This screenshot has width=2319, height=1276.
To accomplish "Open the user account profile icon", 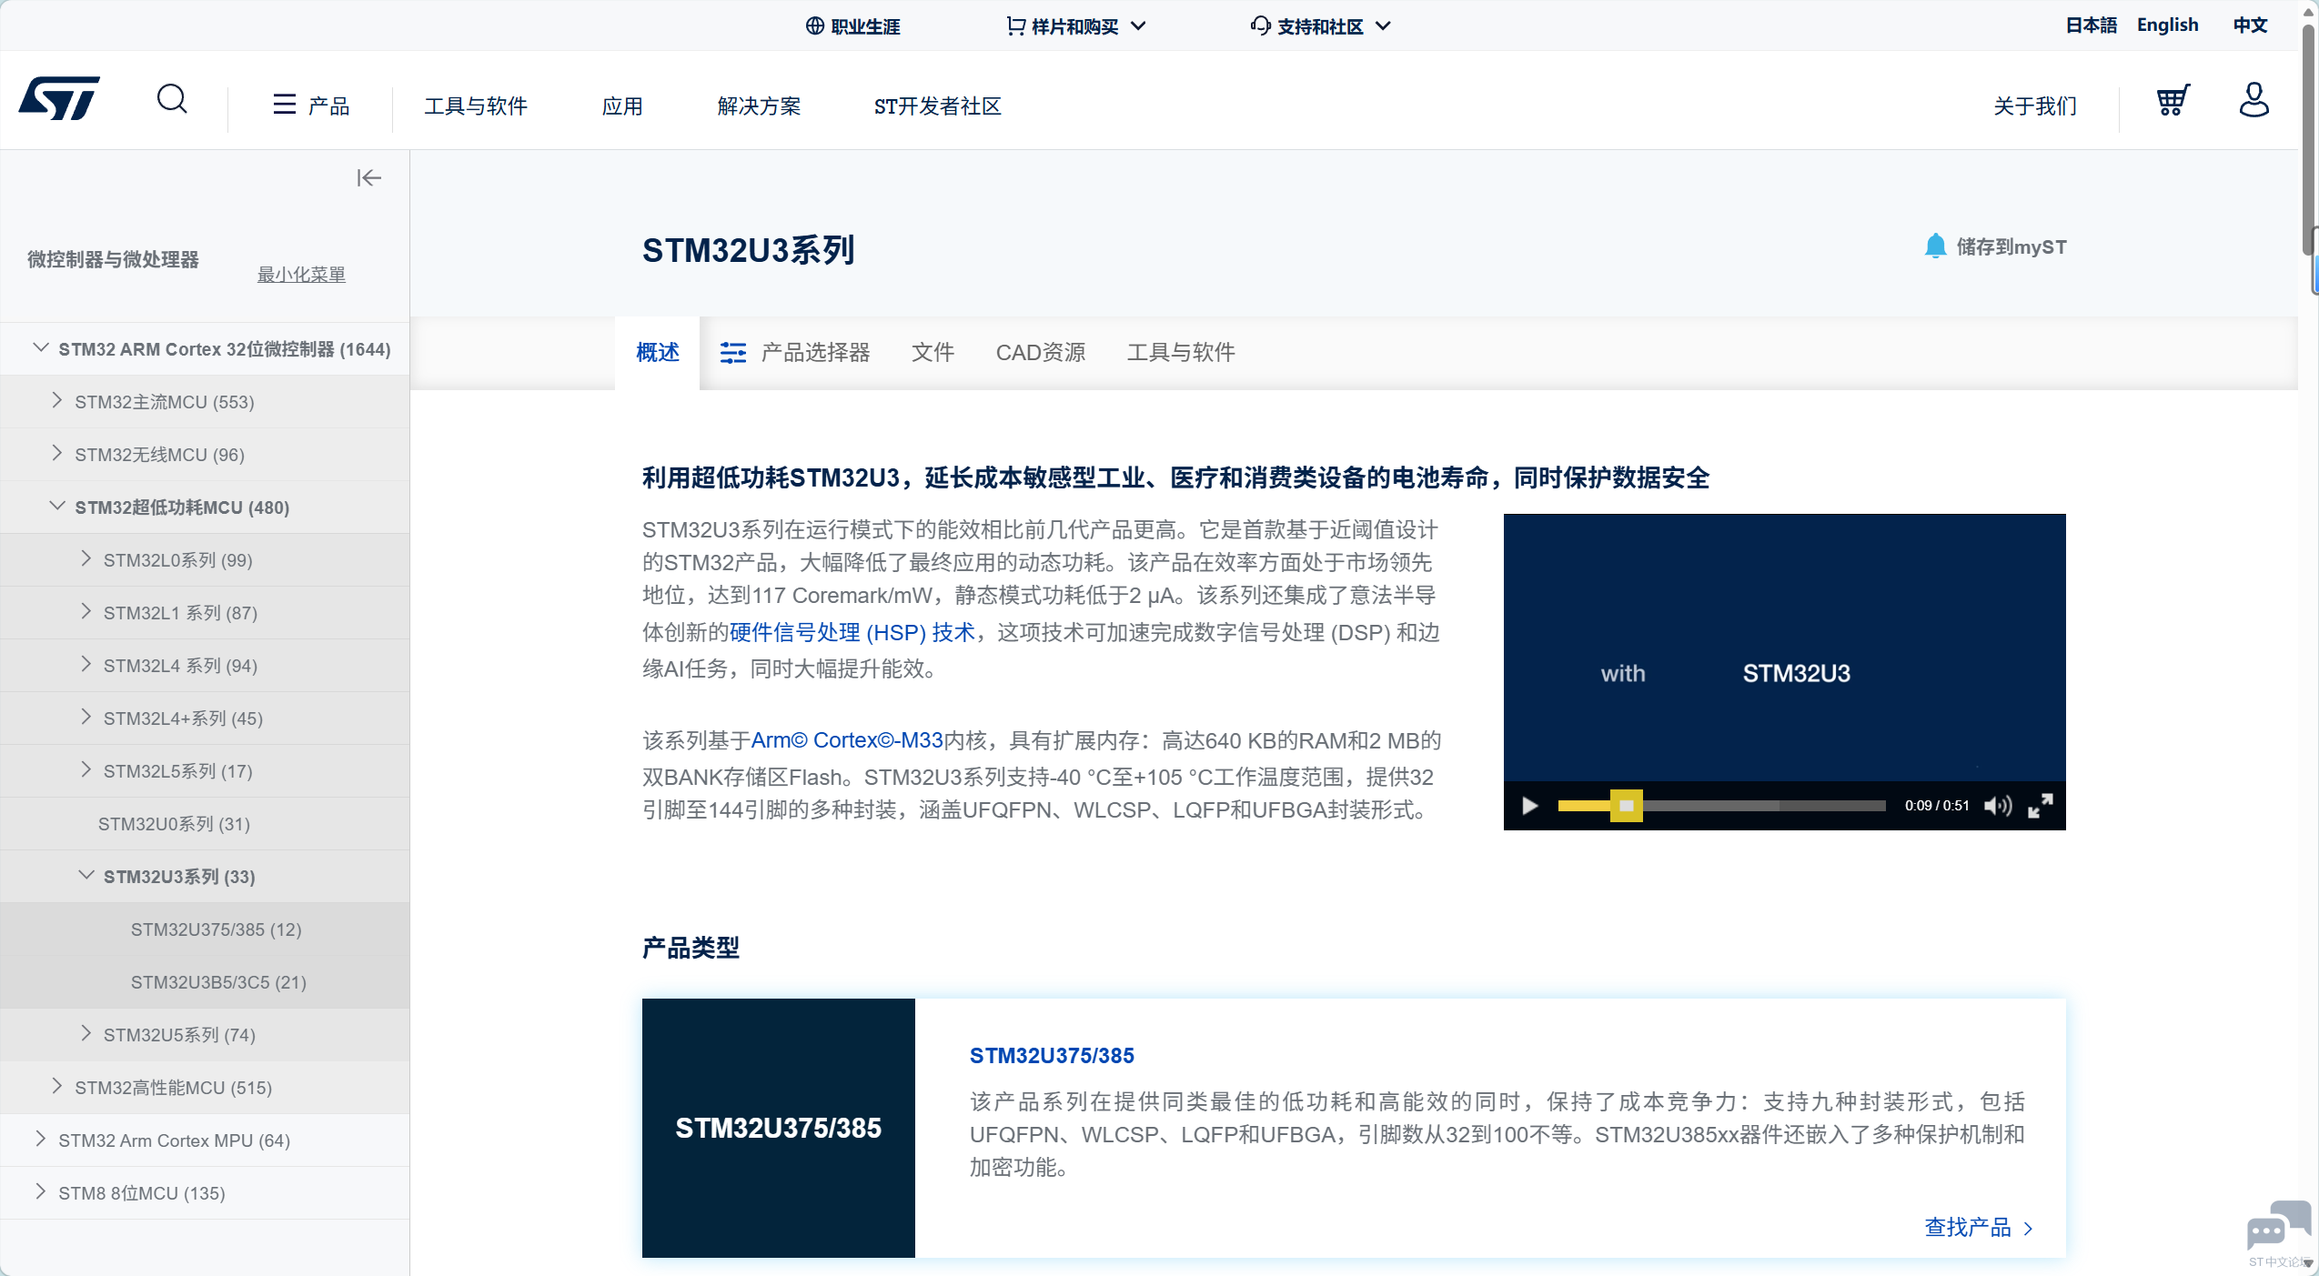I will click(2253, 100).
